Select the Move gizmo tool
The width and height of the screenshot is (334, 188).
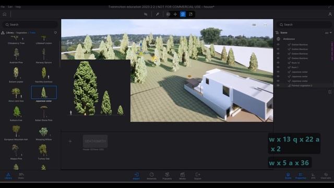click(175, 14)
